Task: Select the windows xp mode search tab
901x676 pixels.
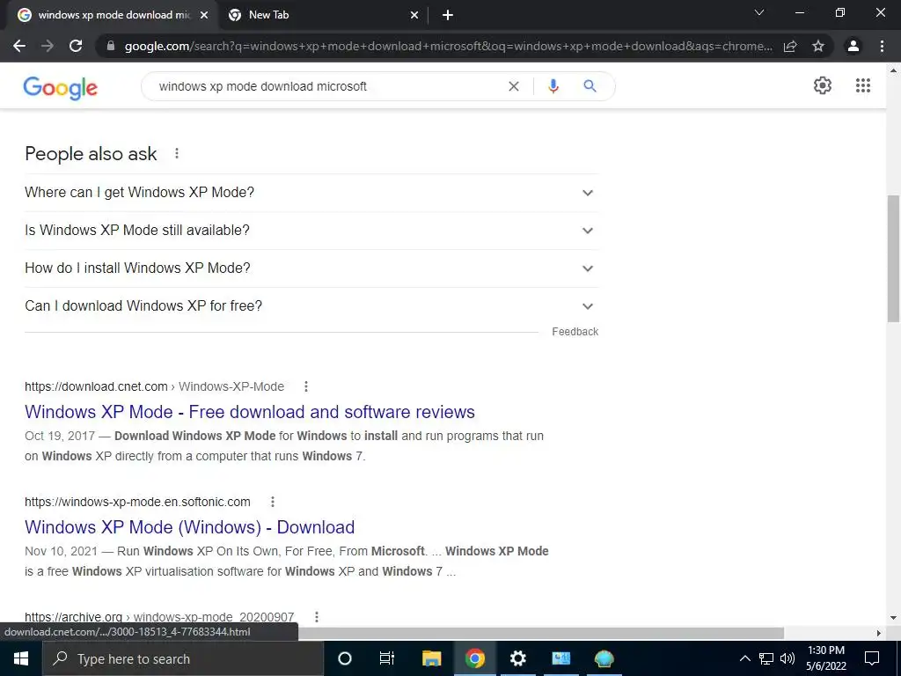Action: (x=112, y=15)
